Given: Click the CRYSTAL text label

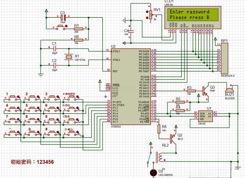Looking at the screenshot, I should tap(80, 60).
